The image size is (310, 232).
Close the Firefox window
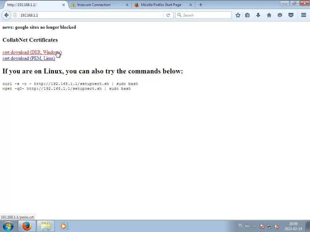[x=305, y=3]
